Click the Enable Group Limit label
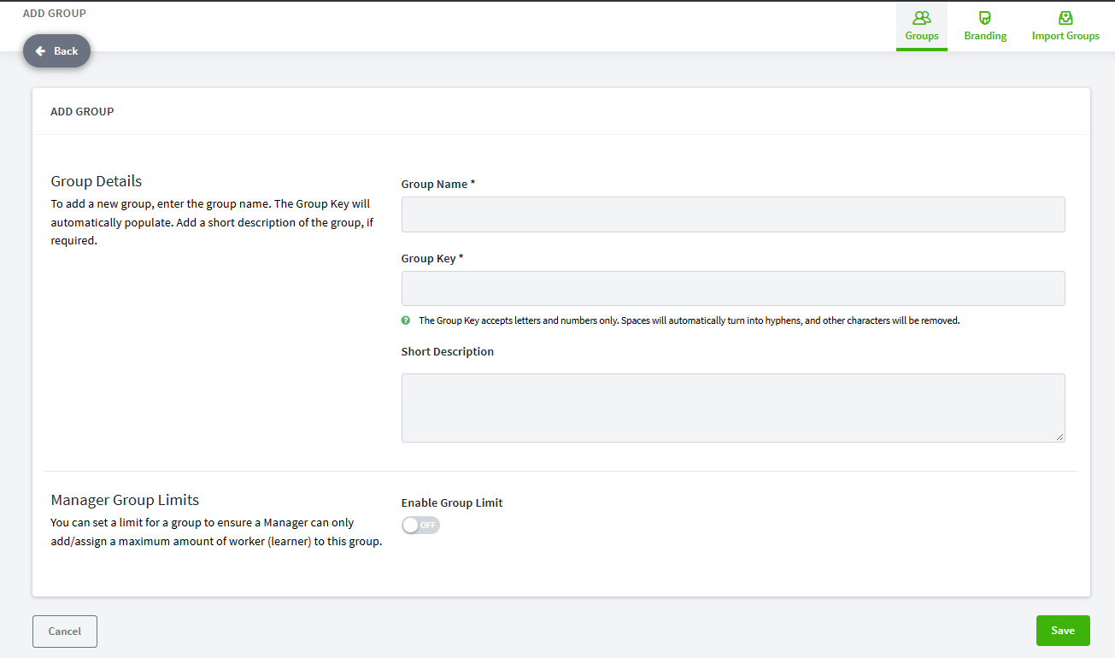 [x=452, y=502]
